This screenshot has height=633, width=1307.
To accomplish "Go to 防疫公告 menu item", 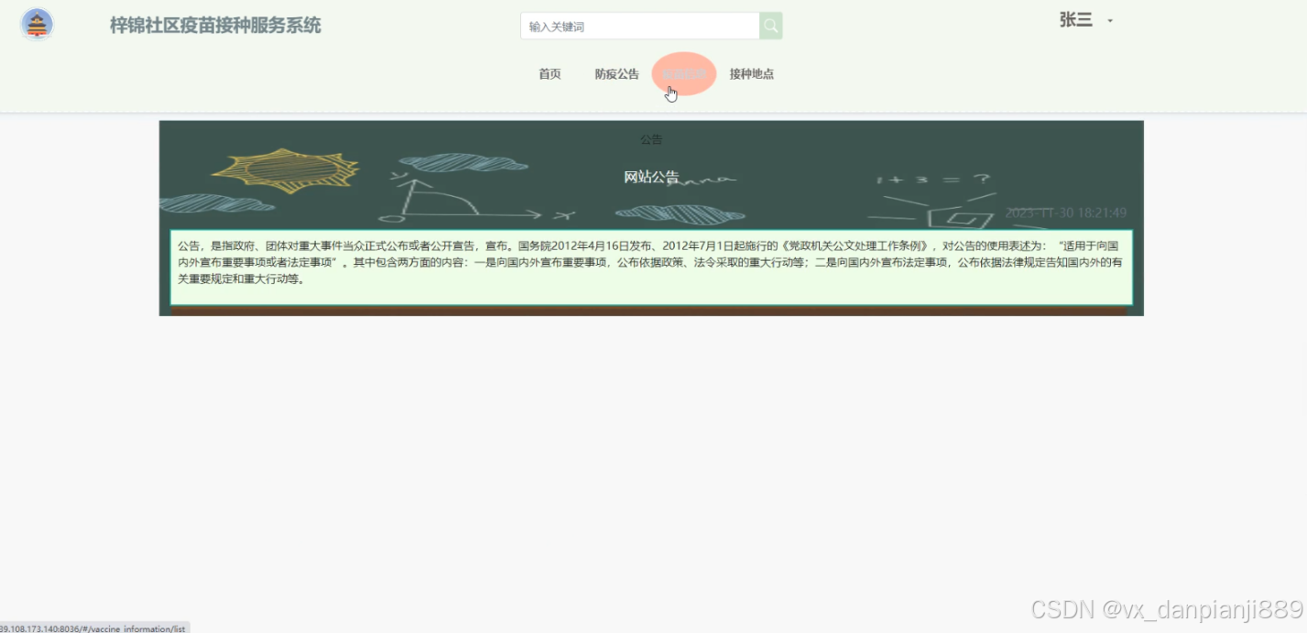I will [x=616, y=74].
